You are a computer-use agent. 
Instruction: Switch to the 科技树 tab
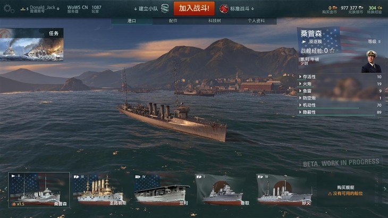click(x=214, y=21)
